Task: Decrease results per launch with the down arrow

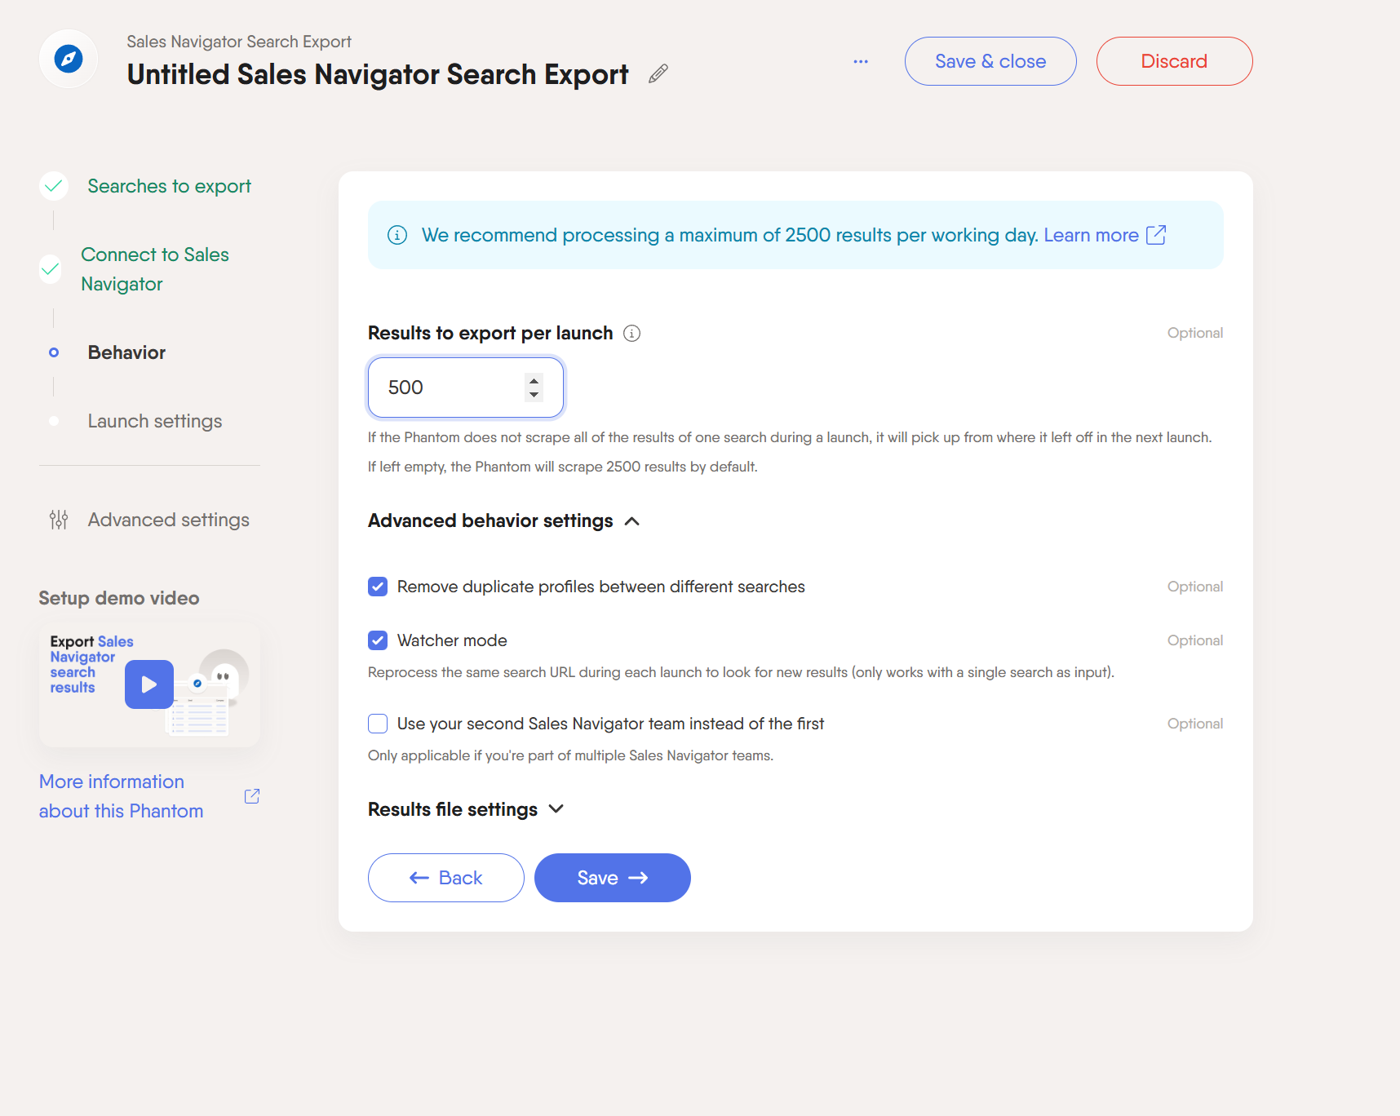Action: (x=534, y=395)
